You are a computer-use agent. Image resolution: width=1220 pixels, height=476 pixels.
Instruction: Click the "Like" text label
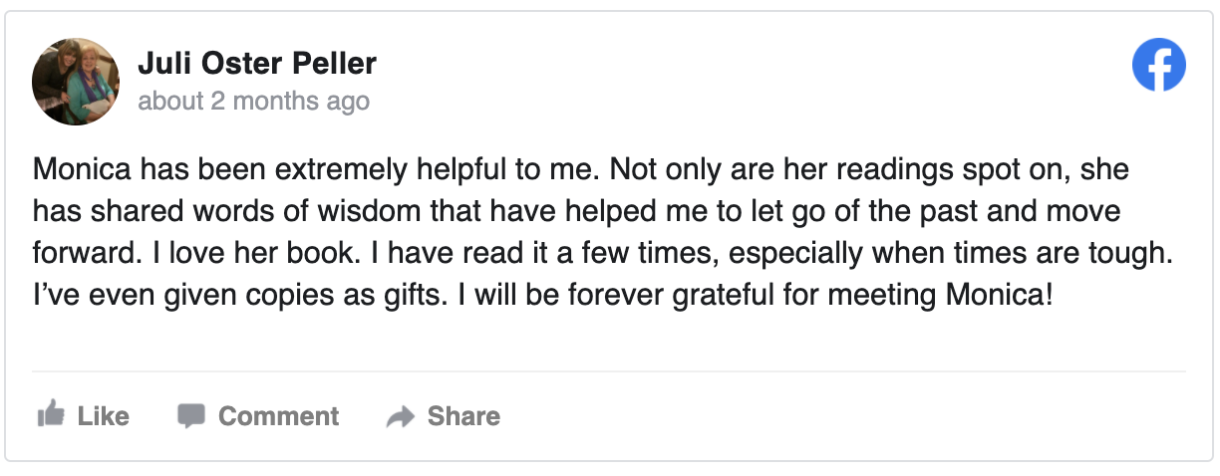104,416
